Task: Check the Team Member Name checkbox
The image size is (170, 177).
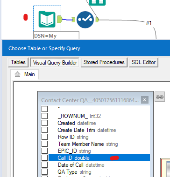Action: coord(44,144)
